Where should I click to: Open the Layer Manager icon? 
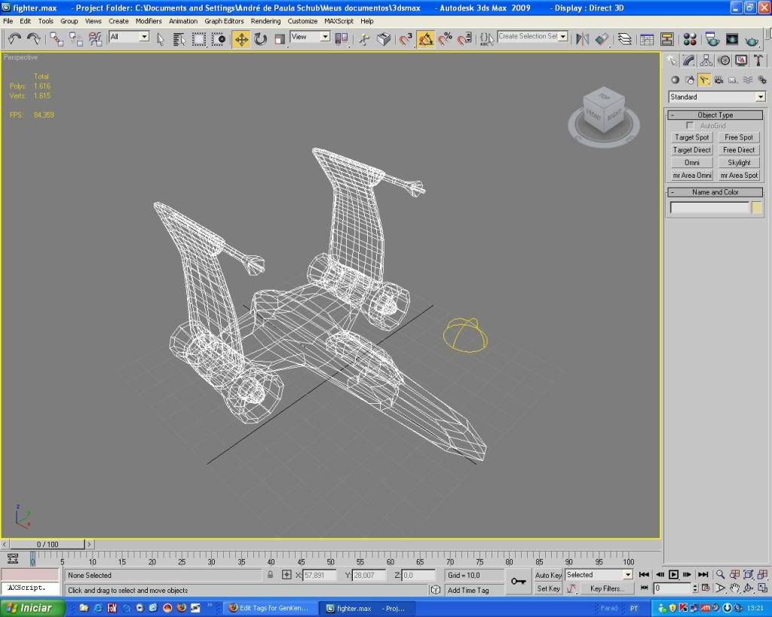pos(625,39)
